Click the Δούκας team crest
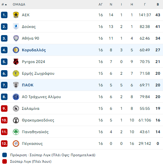Viewport: 163px width, 165px height. click(16, 27)
